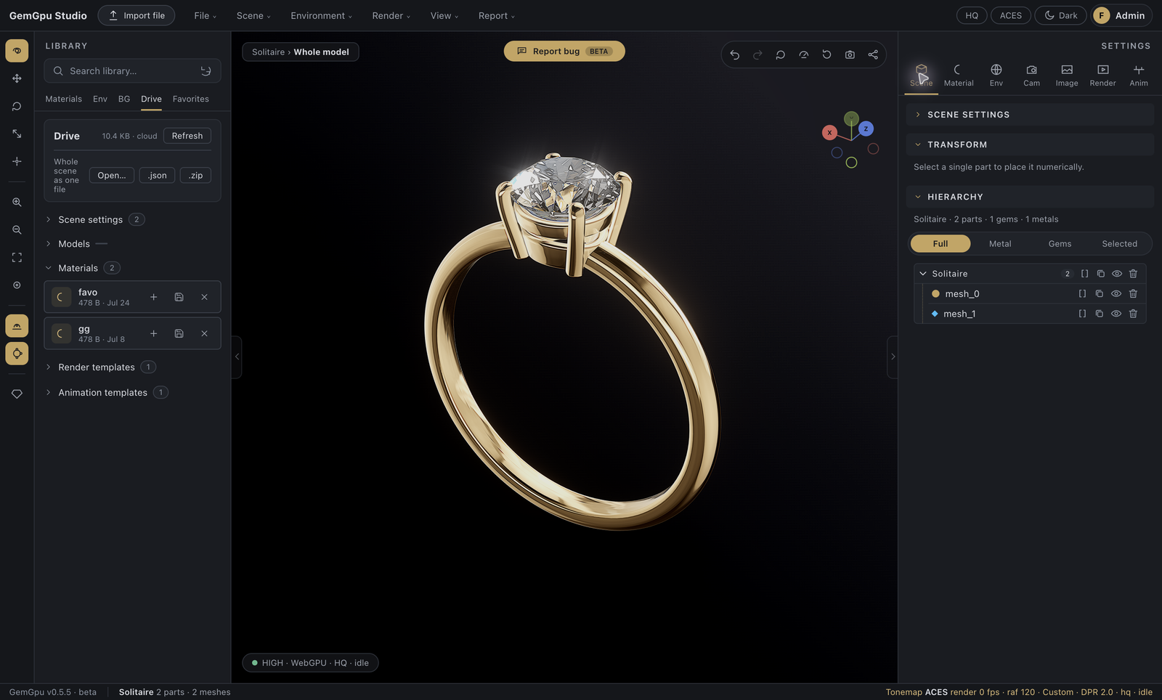Click the counterclockwise reset icon before the camera

826,54
